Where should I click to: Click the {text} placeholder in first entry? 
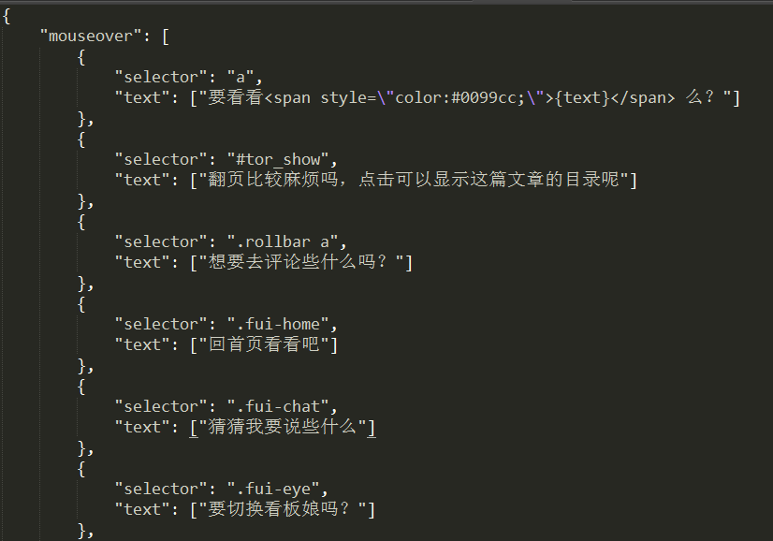click(582, 97)
